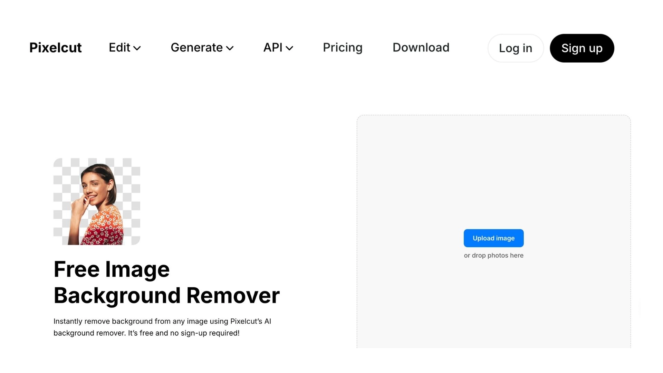
Task: Click the black Sign up button
Action: pos(582,48)
